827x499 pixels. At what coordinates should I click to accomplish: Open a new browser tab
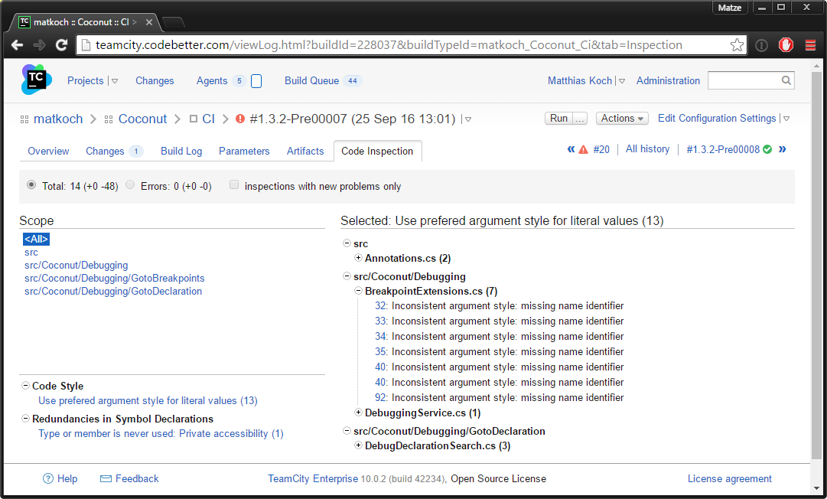tap(173, 22)
